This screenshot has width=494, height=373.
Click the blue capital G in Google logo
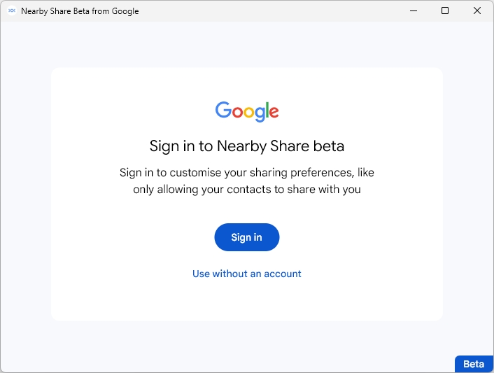(223, 111)
